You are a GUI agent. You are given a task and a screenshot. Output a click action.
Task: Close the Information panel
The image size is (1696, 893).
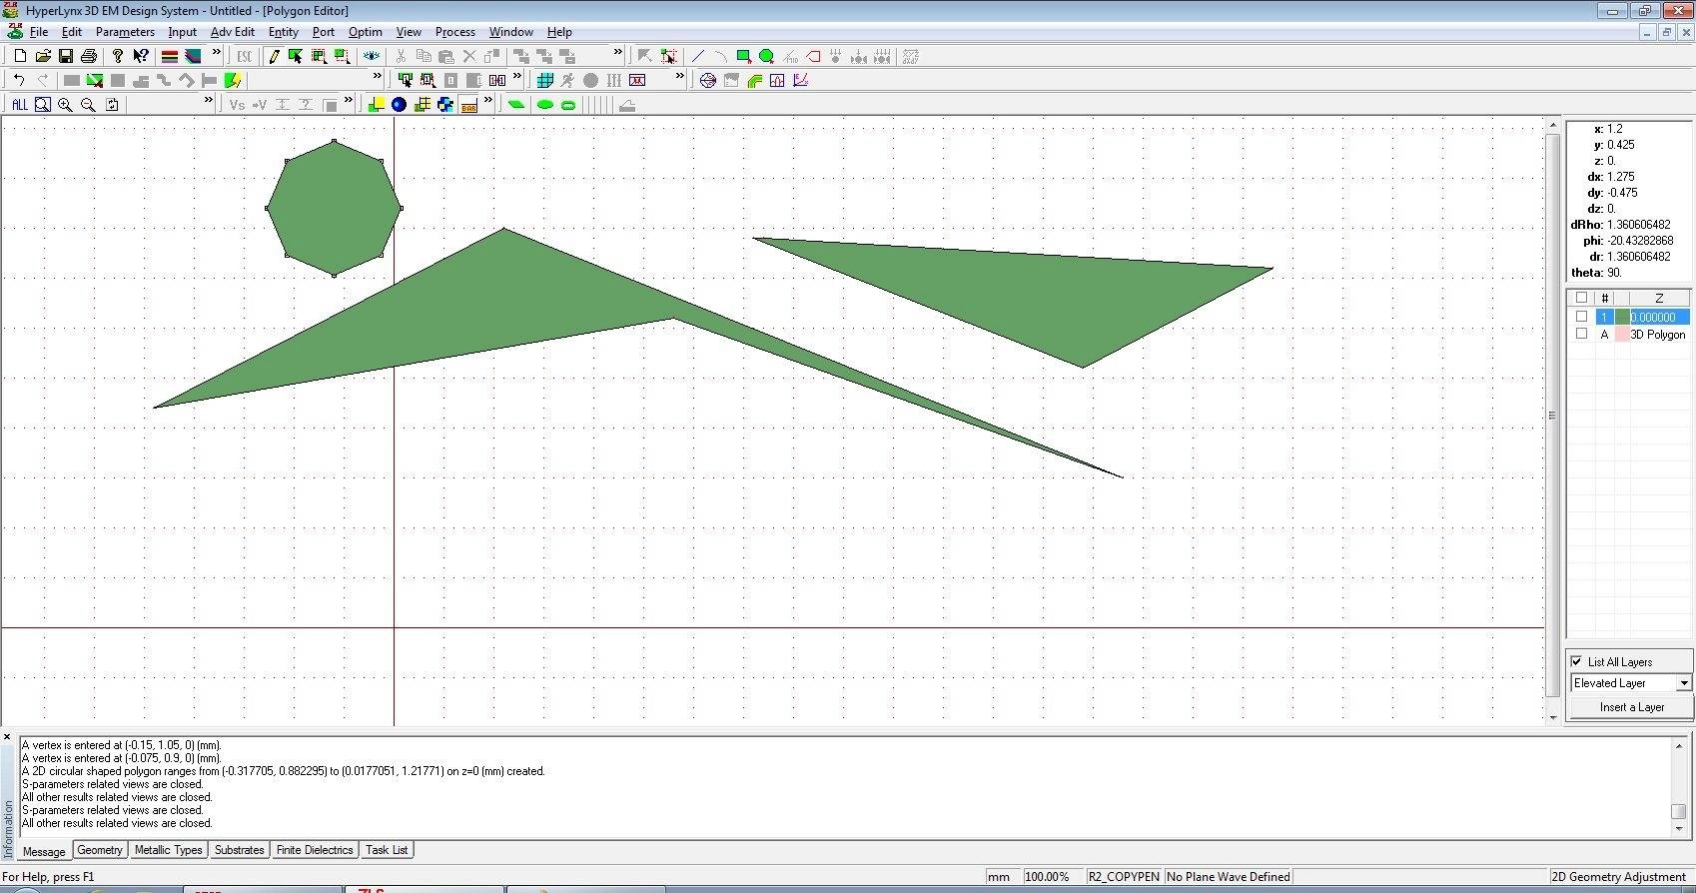7,737
